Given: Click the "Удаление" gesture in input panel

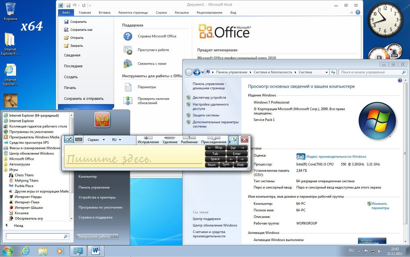Looking at the screenshot, I should [x=170, y=140].
